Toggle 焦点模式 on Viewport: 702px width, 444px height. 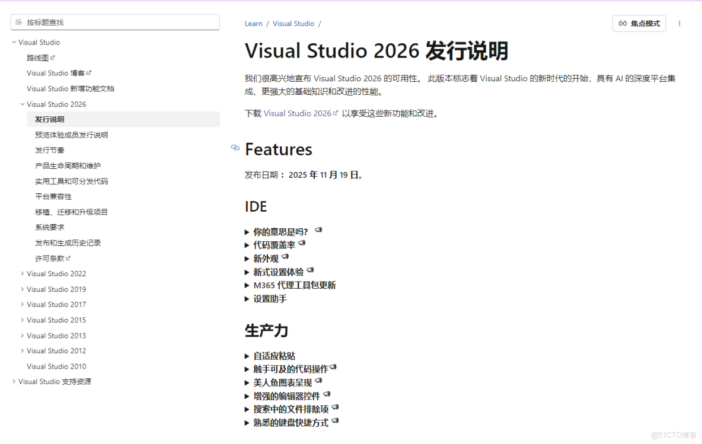(639, 23)
